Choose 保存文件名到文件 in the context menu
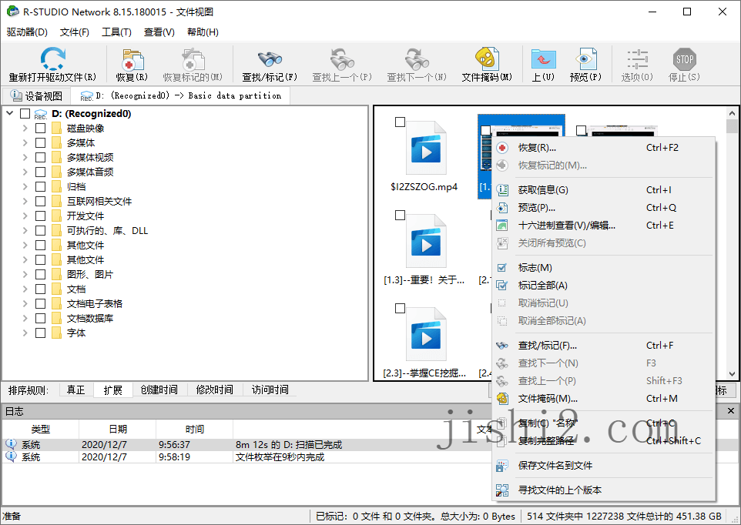The width and height of the screenshot is (741, 525). [603, 466]
